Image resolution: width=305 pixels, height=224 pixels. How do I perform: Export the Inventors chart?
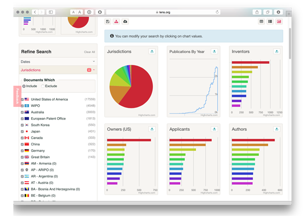(277, 52)
